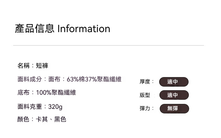Click the 厚度 label
Screen dimensions: 221x138
[145, 82]
